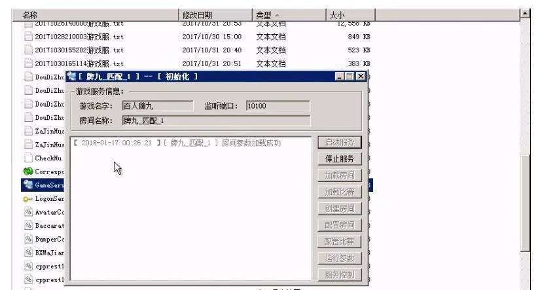Click the 启动服务 button
Screen dimensions: 542x290
(x=340, y=143)
